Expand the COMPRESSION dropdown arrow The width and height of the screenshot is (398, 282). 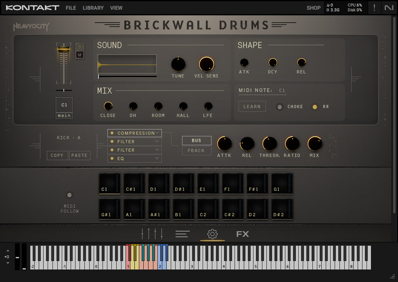tap(157, 133)
